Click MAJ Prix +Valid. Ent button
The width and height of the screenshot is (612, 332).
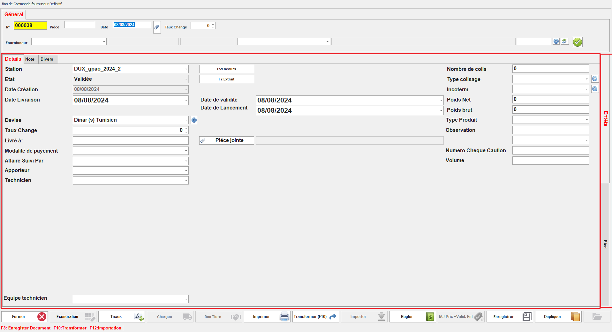click(x=461, y=317)
